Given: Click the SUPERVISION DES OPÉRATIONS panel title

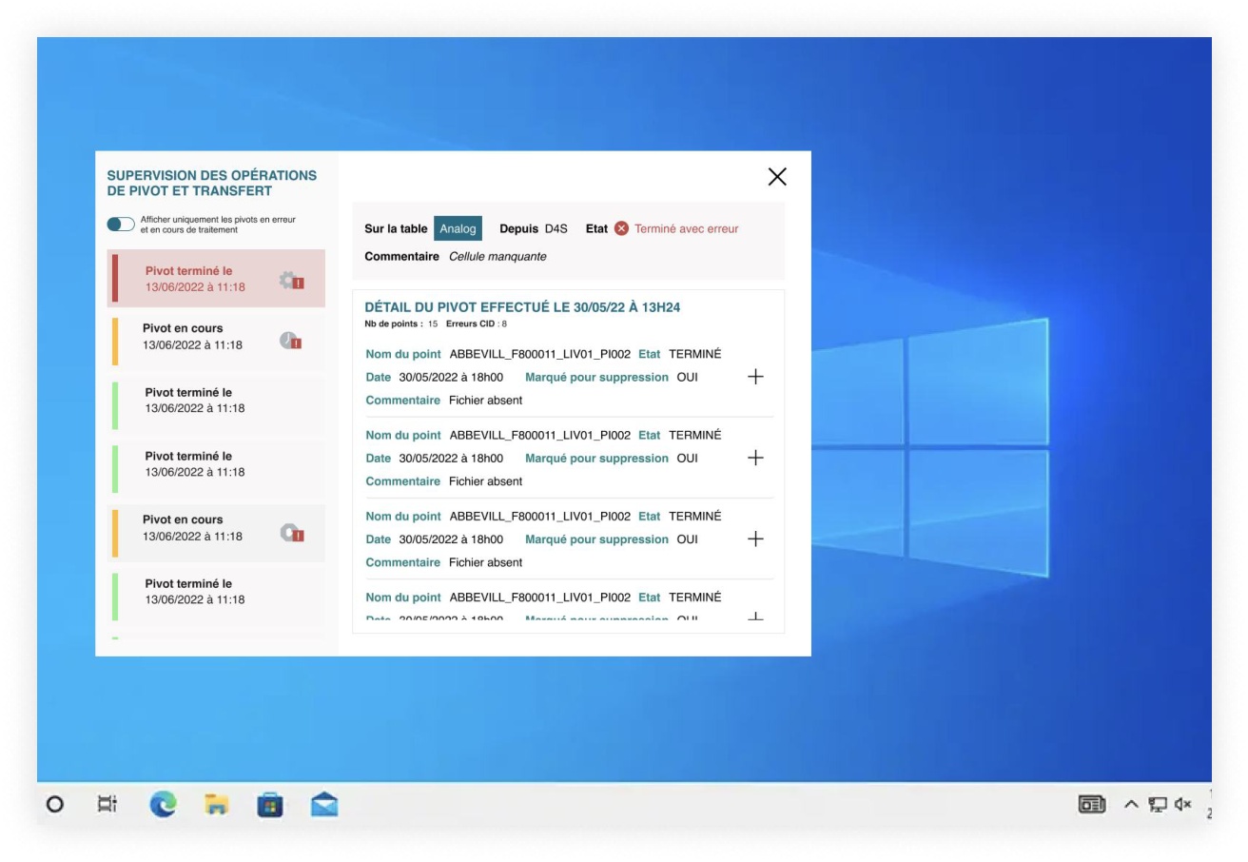Looking at the screenshot, I should point(211,183).
